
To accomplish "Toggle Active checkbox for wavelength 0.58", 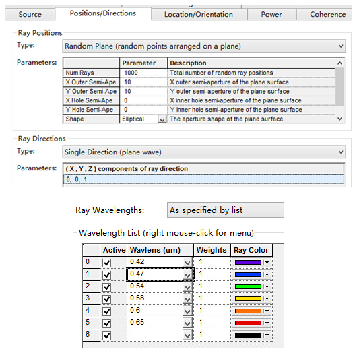I will pos(107,299).
